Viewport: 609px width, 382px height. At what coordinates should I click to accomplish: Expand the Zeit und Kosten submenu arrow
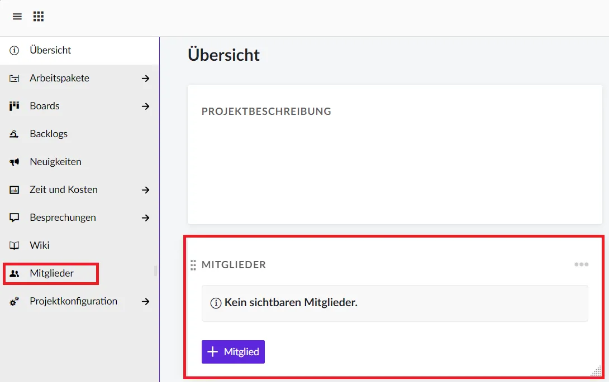[145, 190]
